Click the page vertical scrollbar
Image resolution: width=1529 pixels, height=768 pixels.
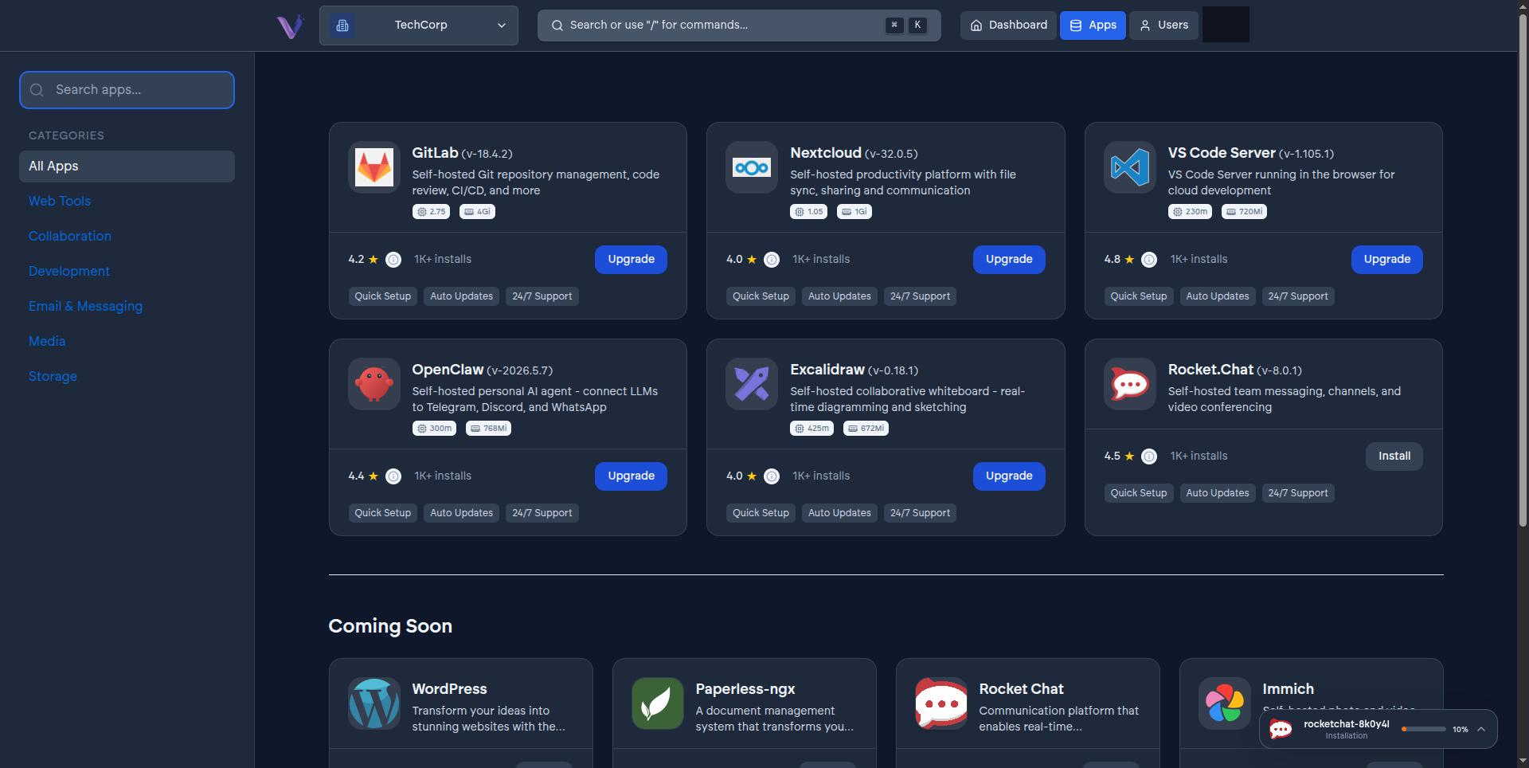(x=1523, y=271)
